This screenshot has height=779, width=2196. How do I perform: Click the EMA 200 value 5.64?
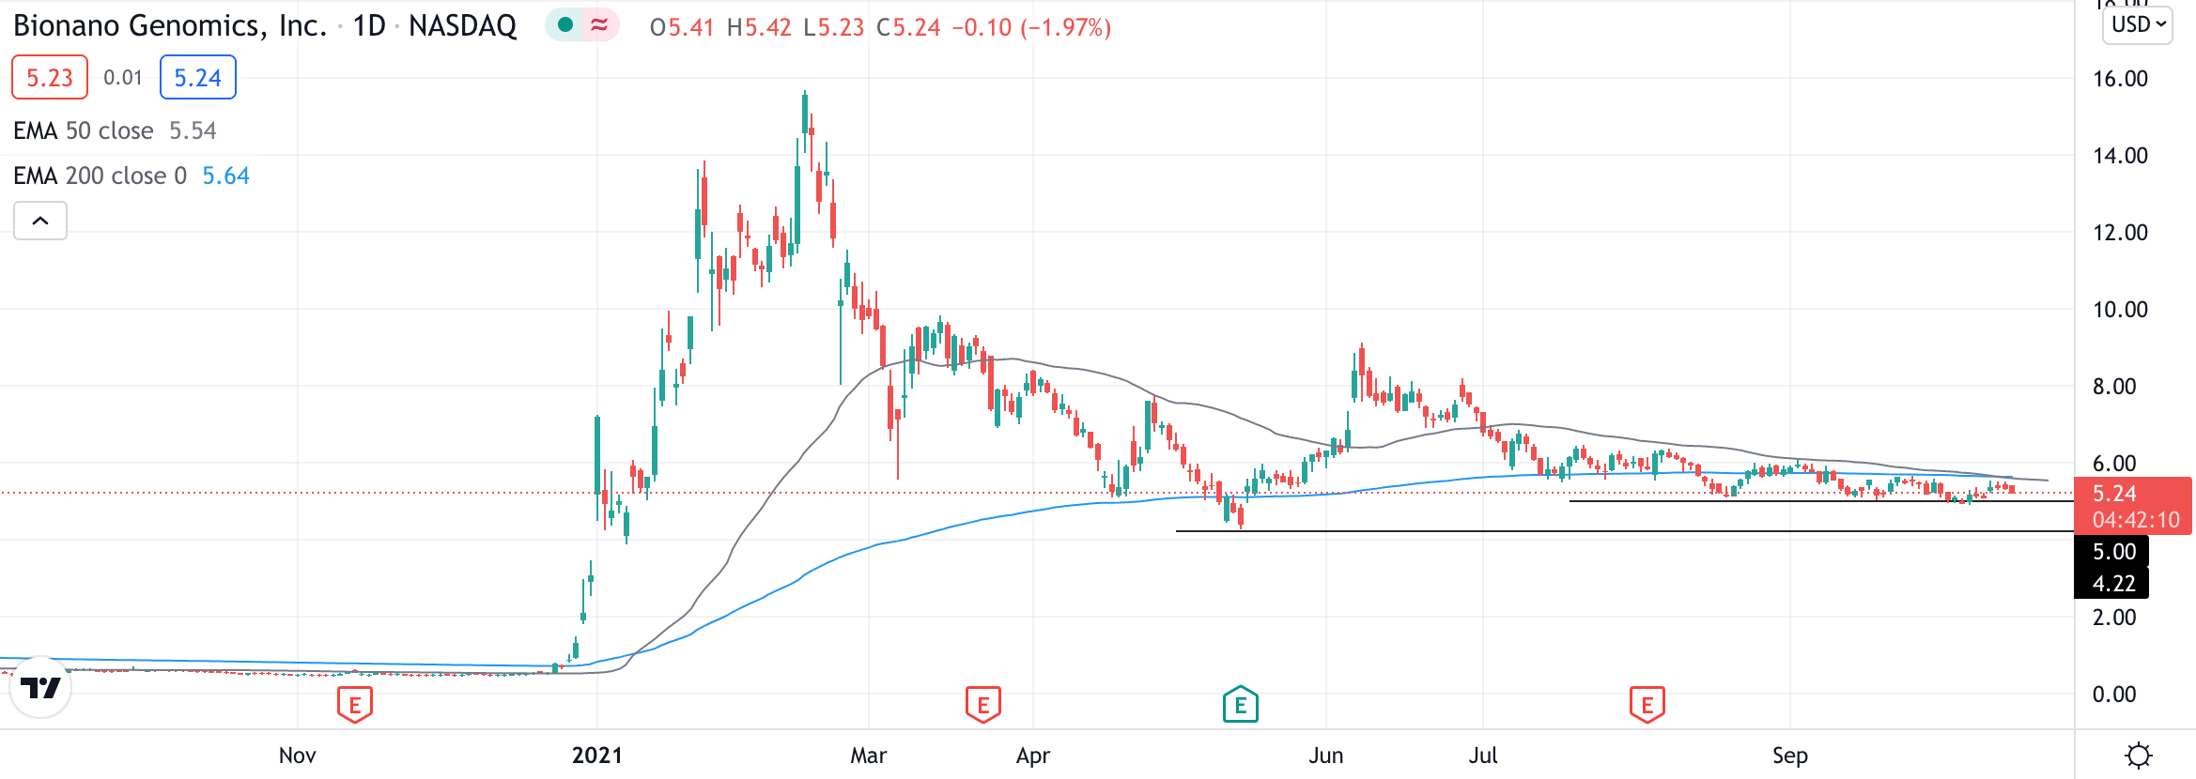(226, 176)
